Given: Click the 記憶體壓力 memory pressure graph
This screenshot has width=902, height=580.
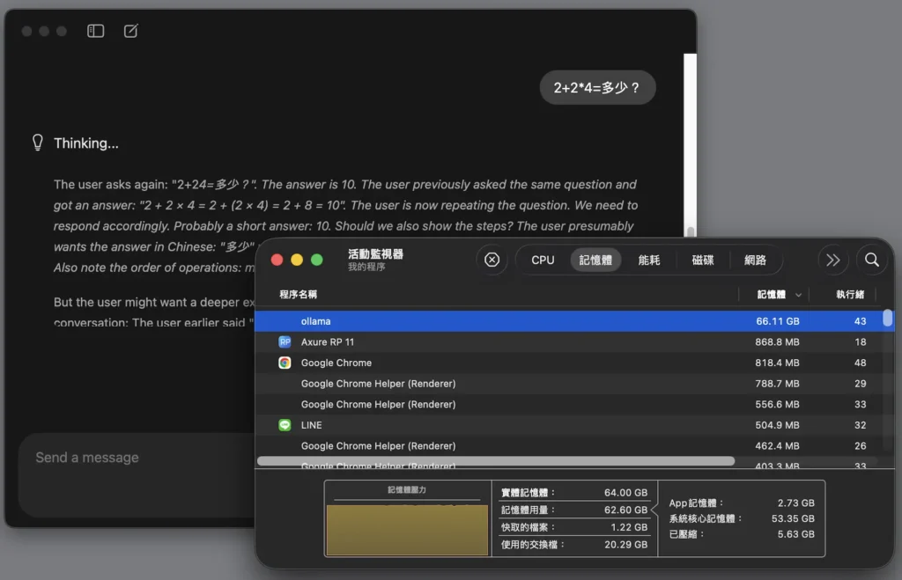Looking at the screenshot, I should tap(407, 530).
